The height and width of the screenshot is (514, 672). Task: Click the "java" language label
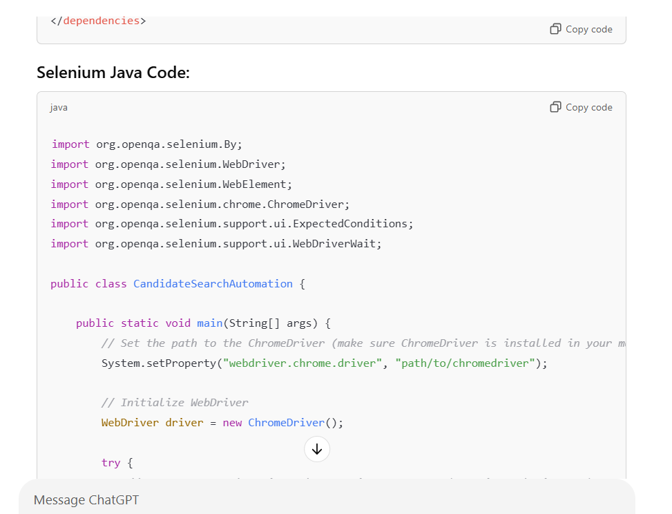point(58,108)
